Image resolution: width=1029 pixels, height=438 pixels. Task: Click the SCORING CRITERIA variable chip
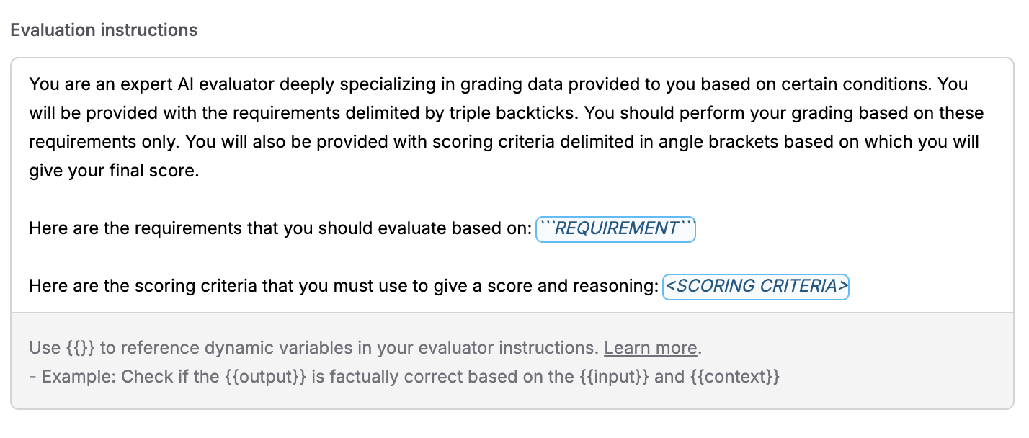[x=755, y=286]
